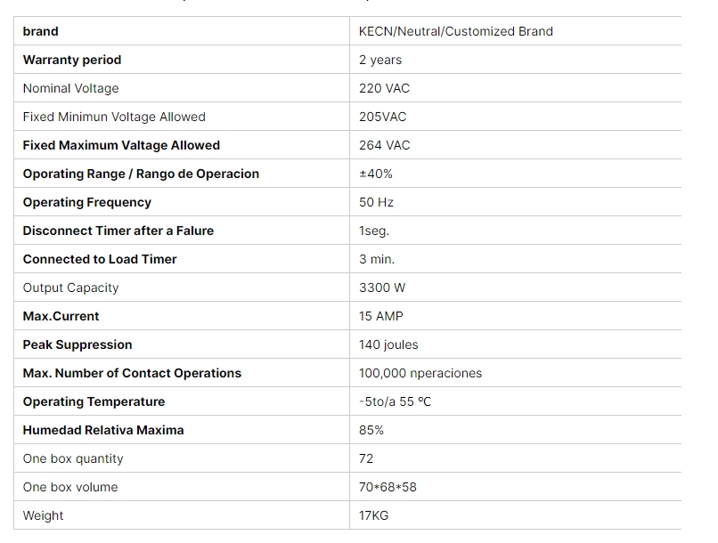Select the '100,000 nperaciones' value
Image resolution: width=718 pixels, height=543 pixels.
[420, 373]
